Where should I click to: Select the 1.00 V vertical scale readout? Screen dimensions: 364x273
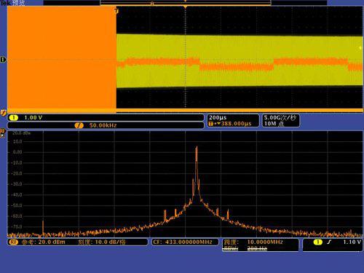[x=33, y=118]
